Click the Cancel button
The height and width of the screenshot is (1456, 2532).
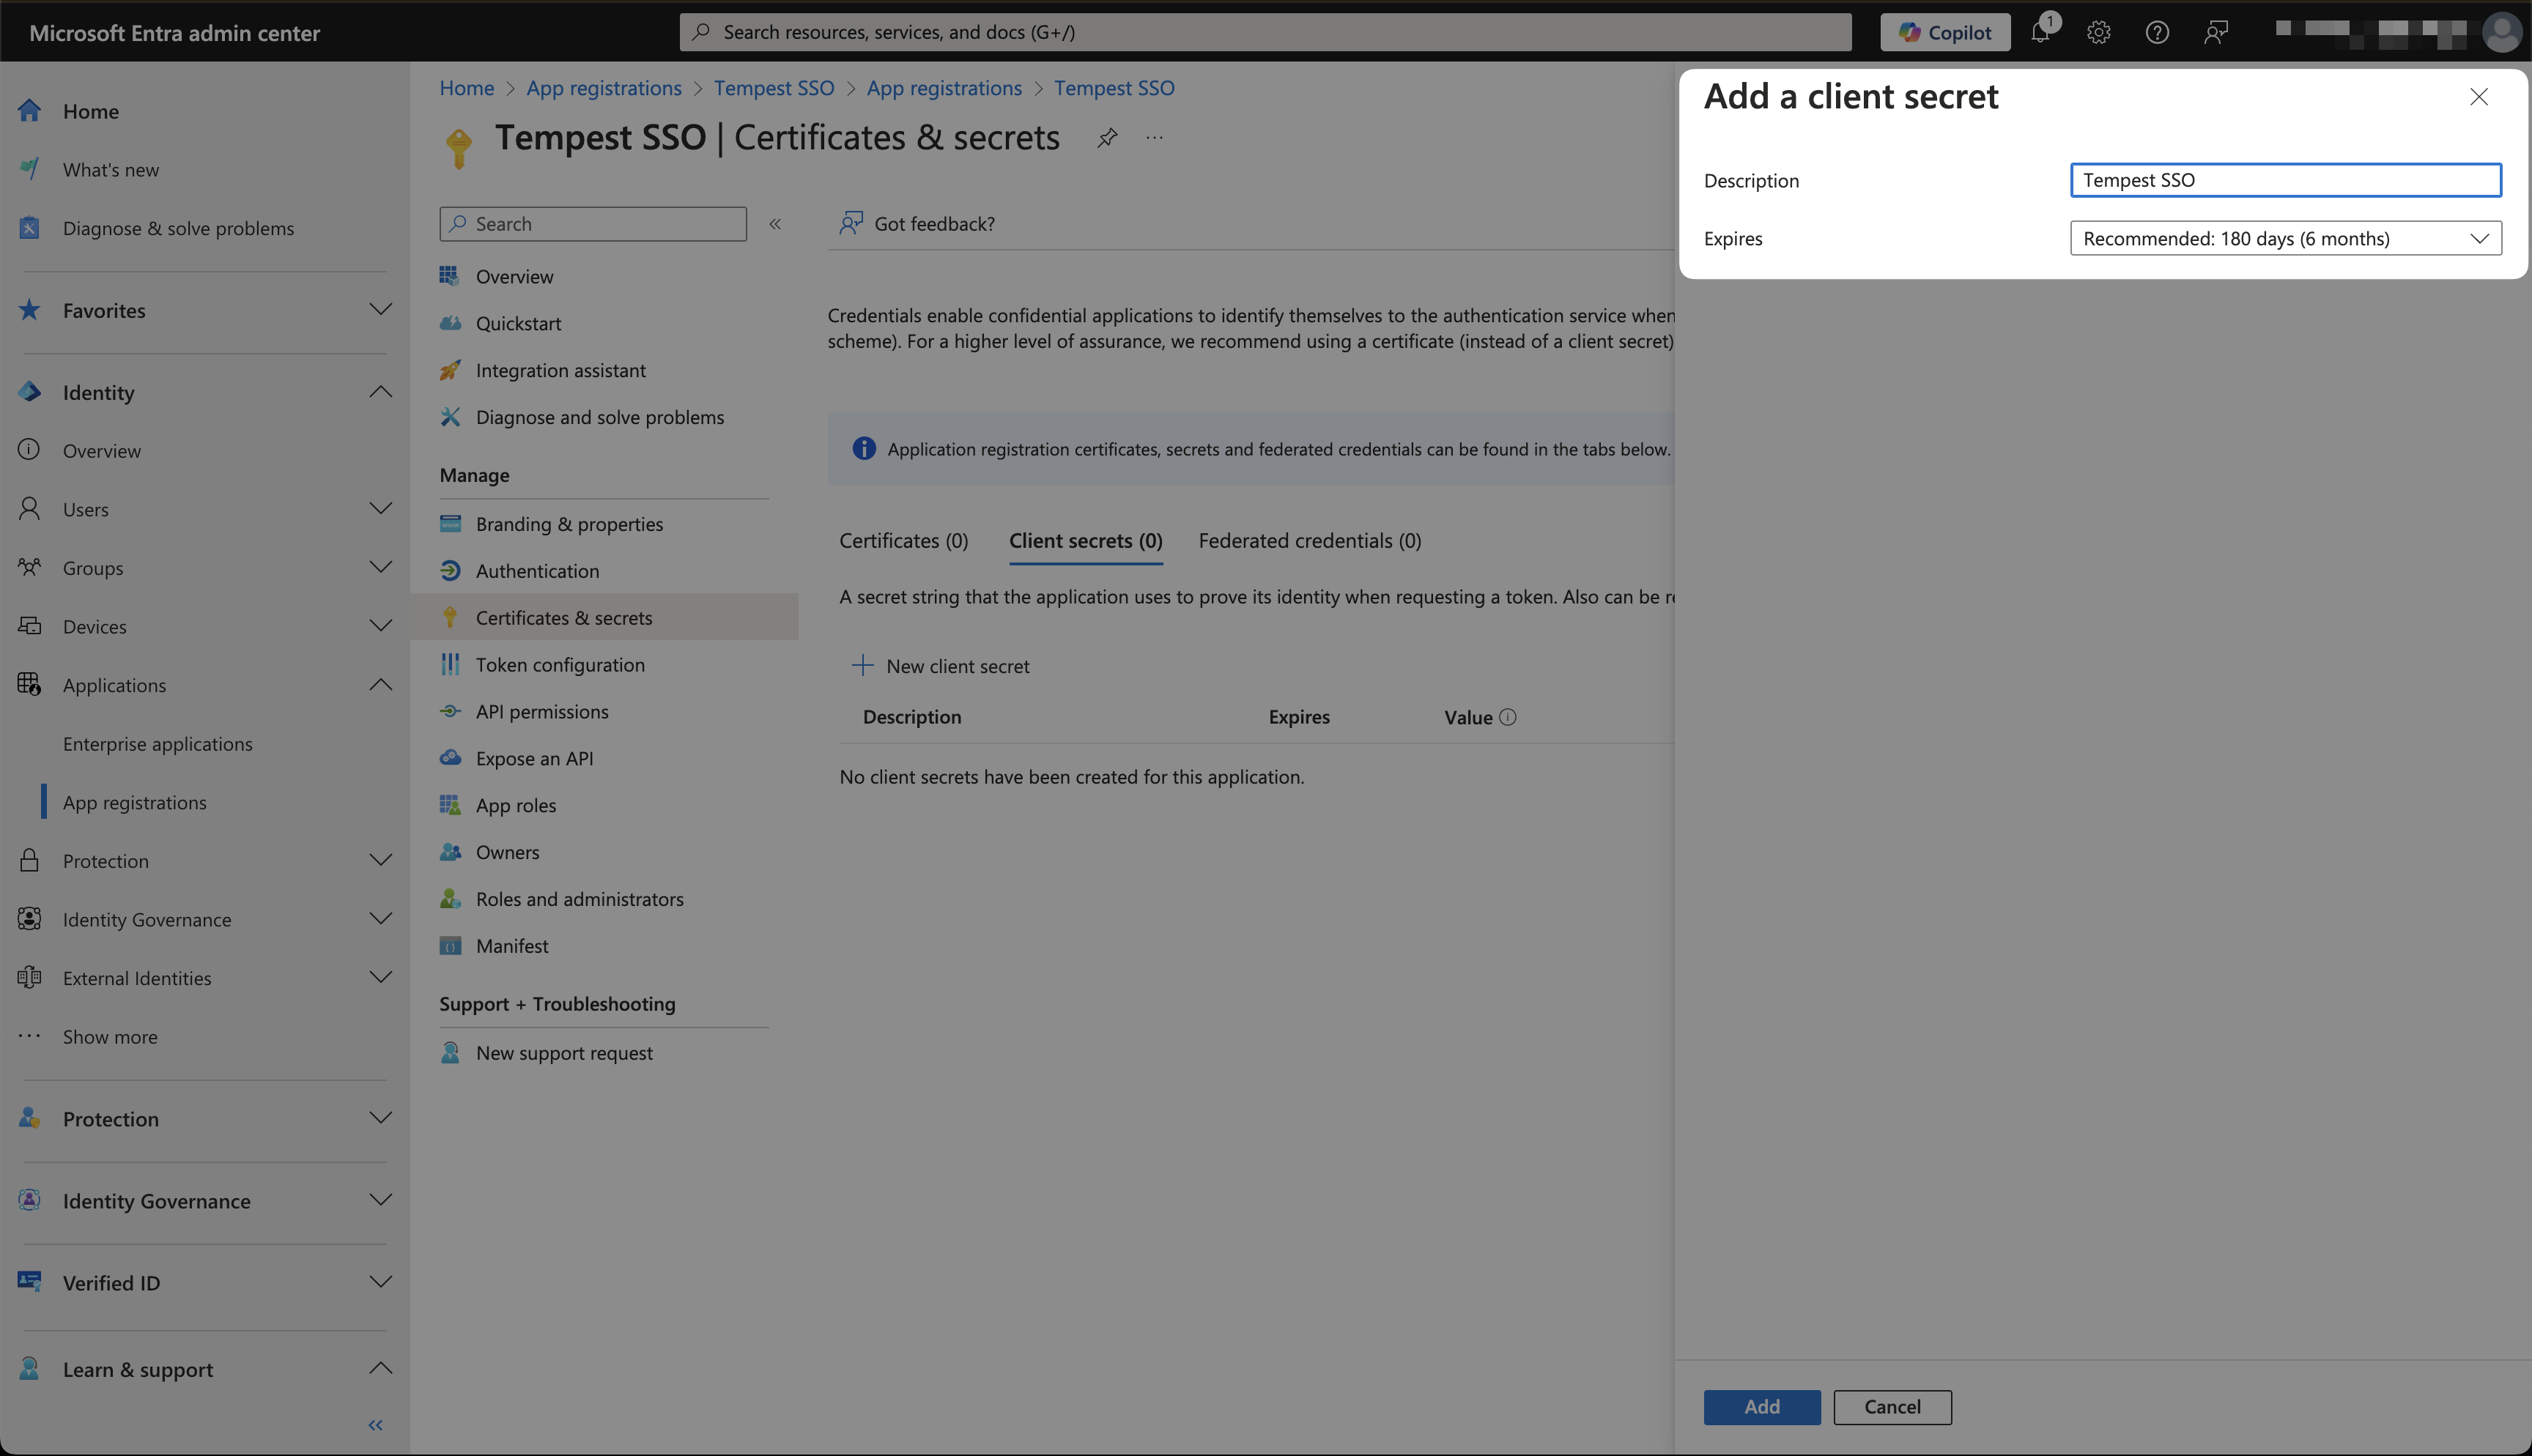[x=1892, y=1407]
